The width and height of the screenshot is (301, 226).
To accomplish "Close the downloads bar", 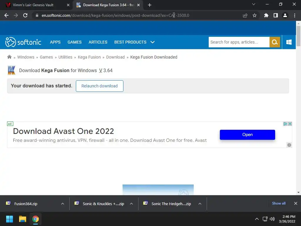I will click(296, 203).
